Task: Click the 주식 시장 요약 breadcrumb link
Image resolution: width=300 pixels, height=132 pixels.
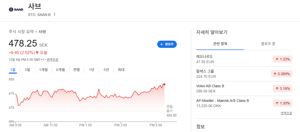Action: (x=21, y=32)
